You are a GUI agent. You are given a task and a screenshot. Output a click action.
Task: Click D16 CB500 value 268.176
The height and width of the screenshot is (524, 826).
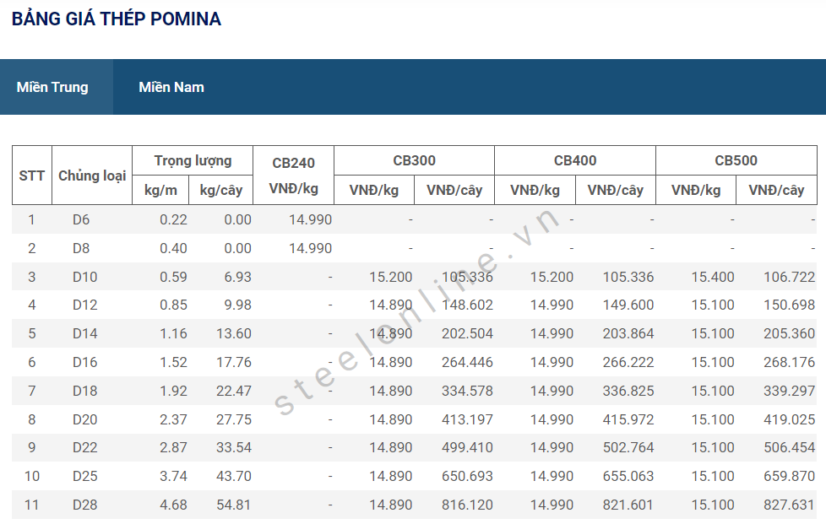point(789,362)
